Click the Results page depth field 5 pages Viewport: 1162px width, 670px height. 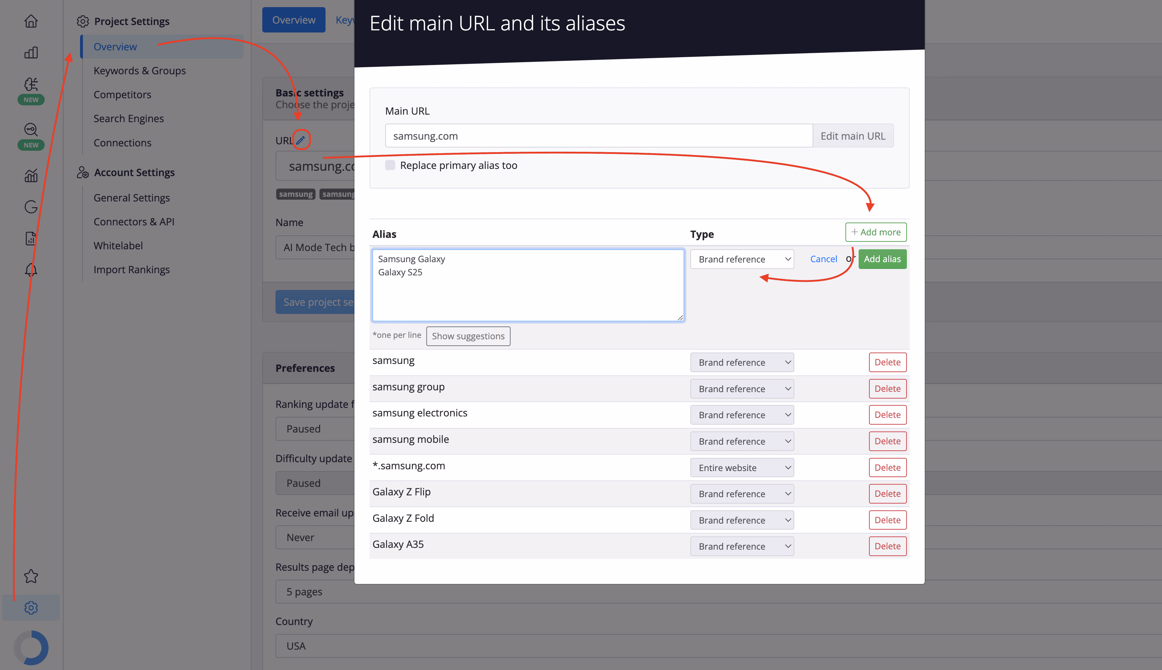click(718, 591)
